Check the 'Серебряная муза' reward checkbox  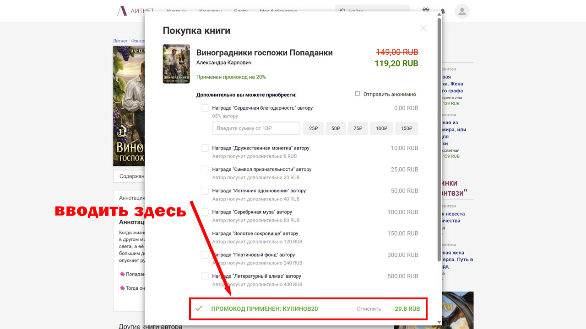(205, 212)
